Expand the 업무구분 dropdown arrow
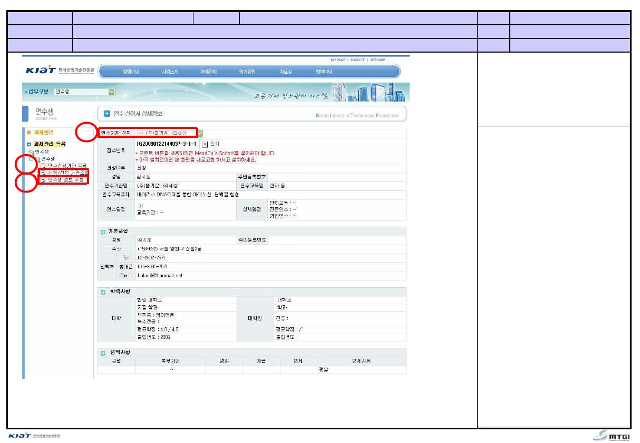The height and width of the screenshot is (443, 640). click(x=111, y=92)
